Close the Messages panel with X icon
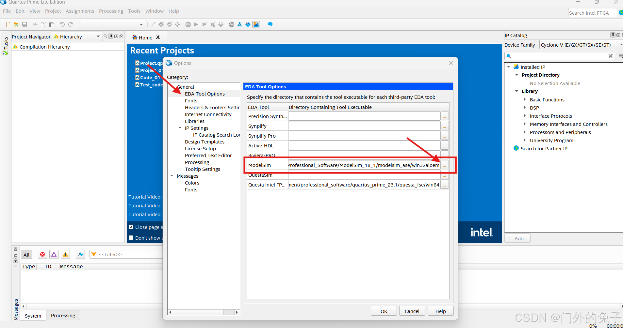This screenshot has width=623, height=328. pyautogui.click(x=15, y=249)
